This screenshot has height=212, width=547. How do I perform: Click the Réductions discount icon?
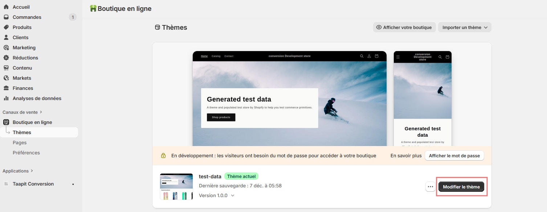6,58
